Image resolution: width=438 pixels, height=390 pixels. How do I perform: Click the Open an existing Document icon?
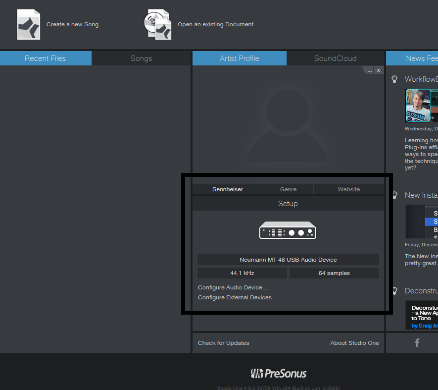tap(158, 25)
